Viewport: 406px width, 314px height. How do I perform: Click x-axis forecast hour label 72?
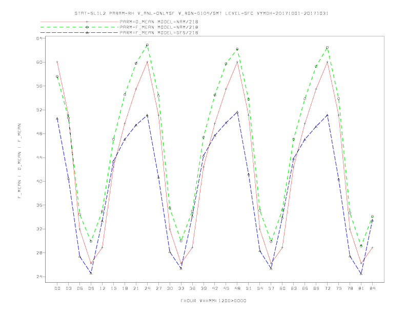pyautogui.click(x=328, y=288)
